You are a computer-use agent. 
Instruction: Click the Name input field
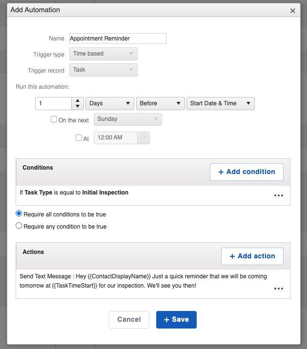pos(118,39)
